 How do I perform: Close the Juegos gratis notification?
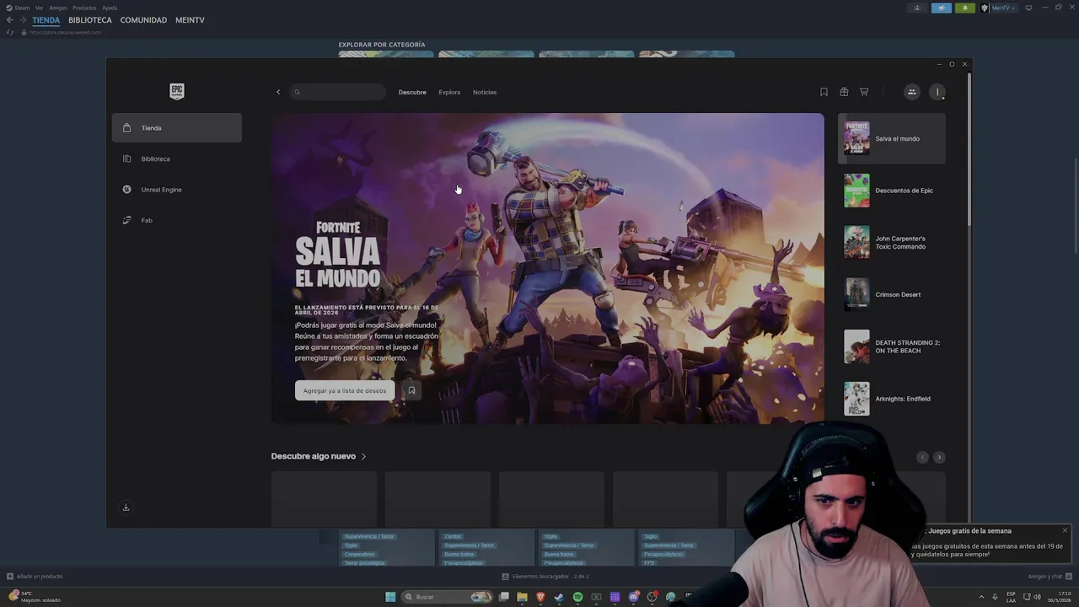1065,530
